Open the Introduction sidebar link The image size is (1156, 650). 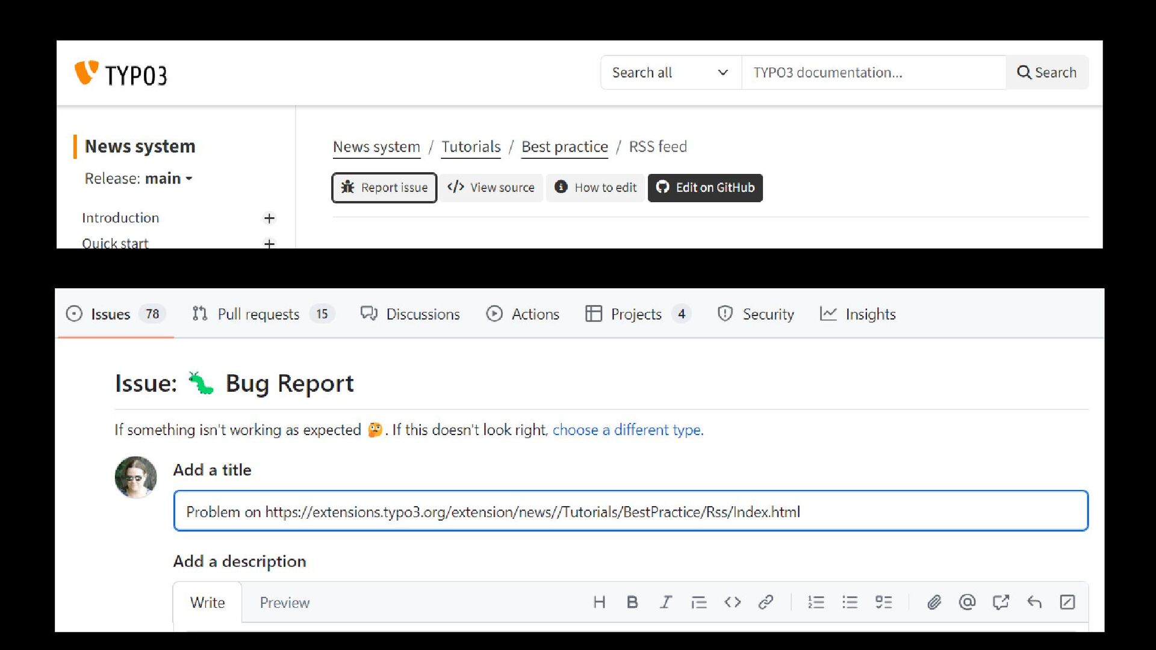(x=120, y=218)
